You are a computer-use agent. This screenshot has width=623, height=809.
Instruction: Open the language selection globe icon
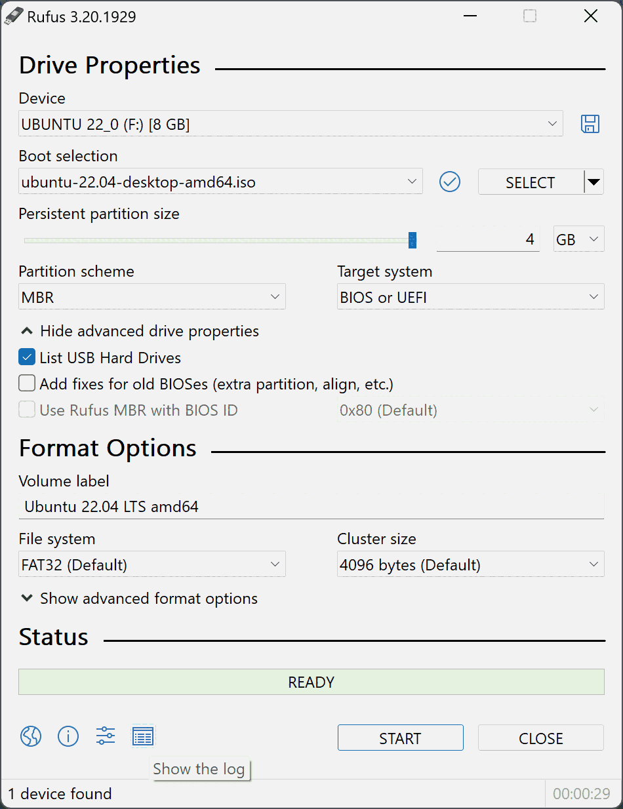tap(30, 736)
